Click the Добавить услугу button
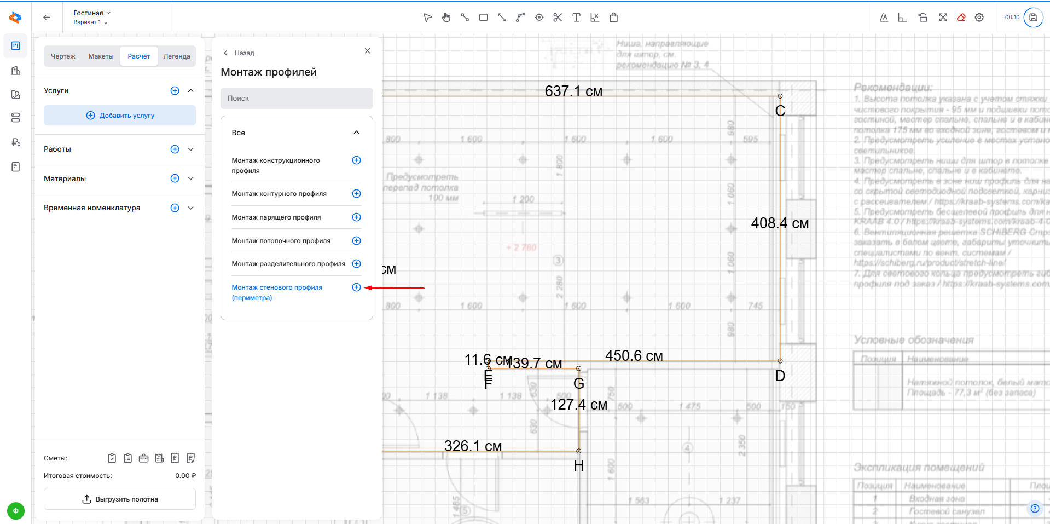Screen dimensions: 1050x524 (x=120, y=116)
